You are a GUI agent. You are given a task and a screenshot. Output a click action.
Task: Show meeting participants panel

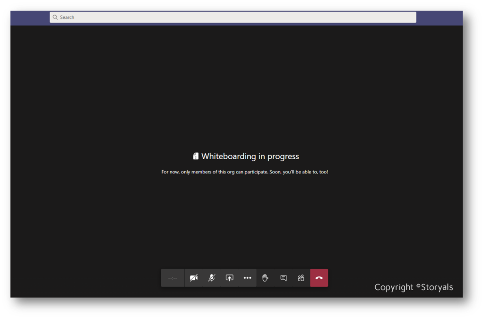tap(301, 278)
